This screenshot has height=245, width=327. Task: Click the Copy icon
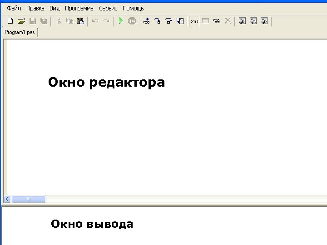[69, 21]
